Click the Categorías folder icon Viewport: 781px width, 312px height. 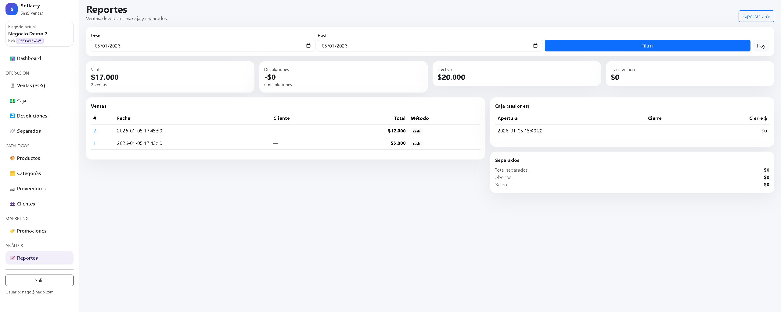pos(13,174)
